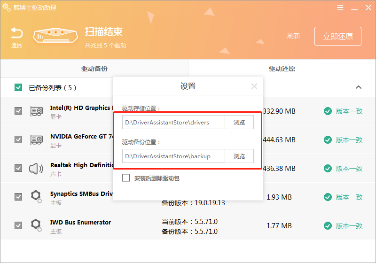Click 刷新 to refresh the scan

[x=294, y=36]
